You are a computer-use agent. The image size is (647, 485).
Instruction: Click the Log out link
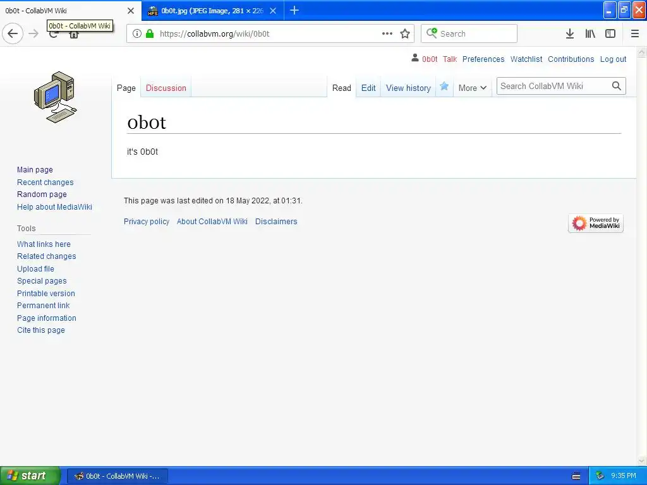coord(613,59)
